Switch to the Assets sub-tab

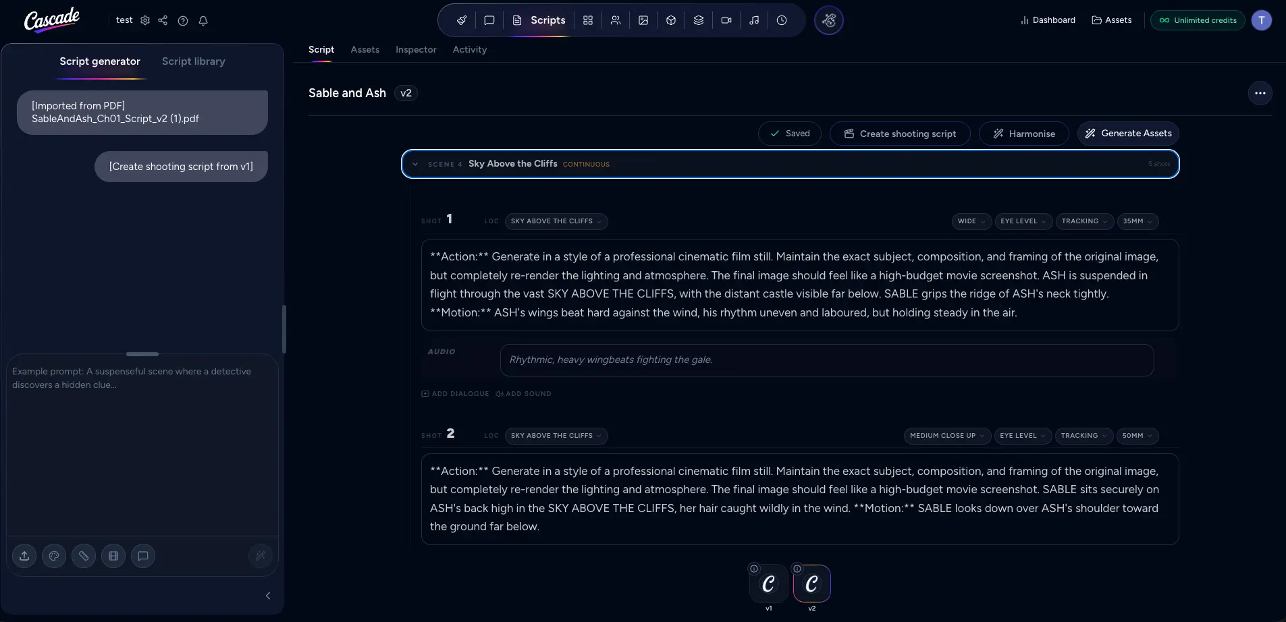(x=365, y=49)
